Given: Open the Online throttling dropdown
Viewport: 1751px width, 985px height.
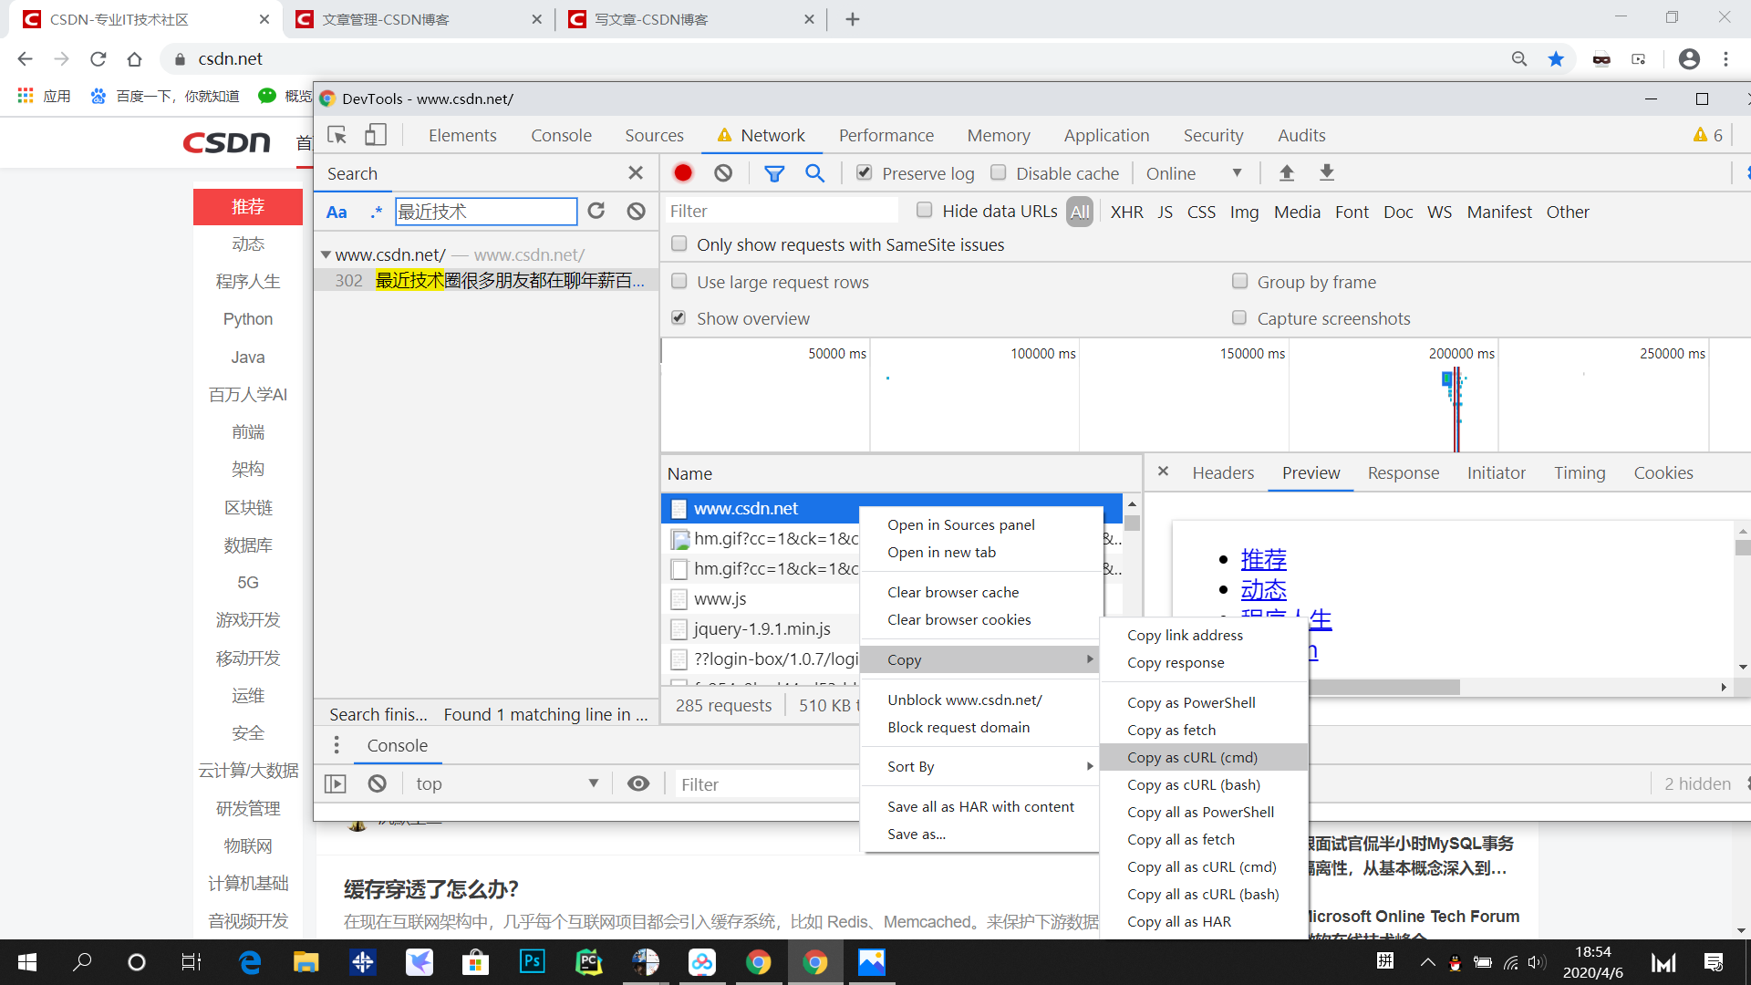Looking at the screenshot, I should click(x=1196, y=172).
